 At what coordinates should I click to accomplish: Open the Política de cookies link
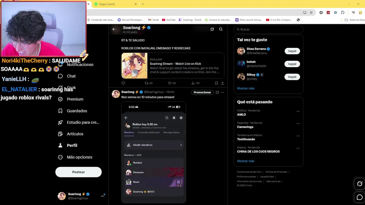point(246,177)
